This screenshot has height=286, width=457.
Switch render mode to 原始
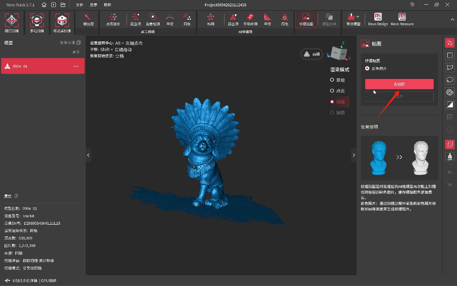(332, 80)
